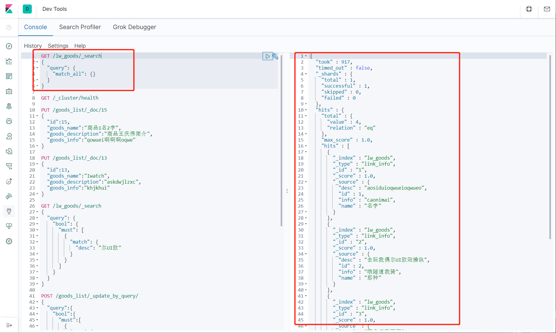Open Discover from the sidebar

(x=9, y=46)
